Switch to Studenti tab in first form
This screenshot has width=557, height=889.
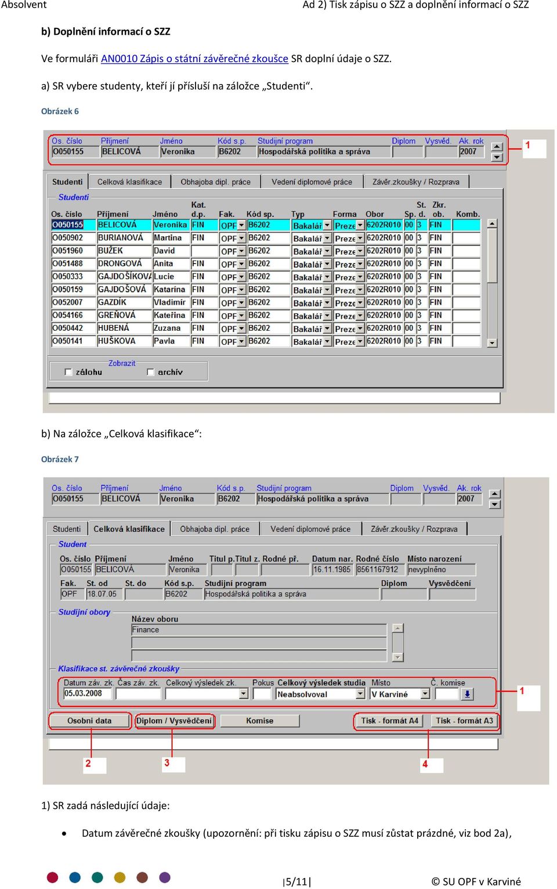pyautogui.click(x=67, y=182)
